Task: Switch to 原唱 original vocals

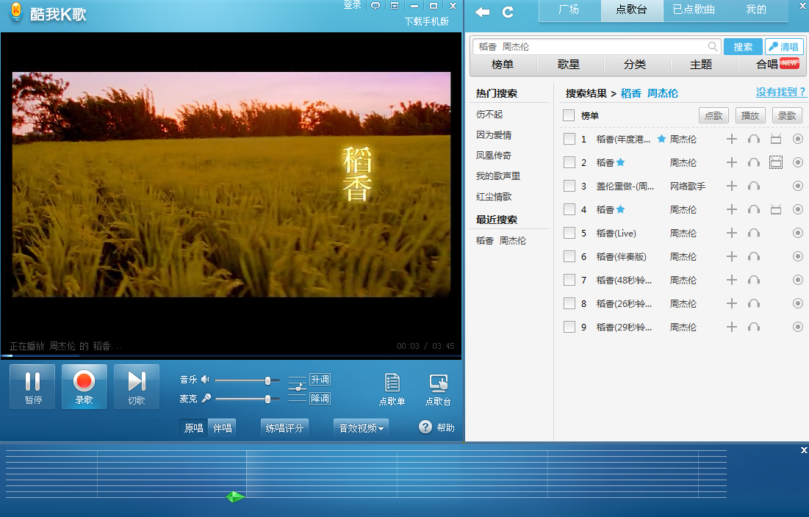Action: 194,428
